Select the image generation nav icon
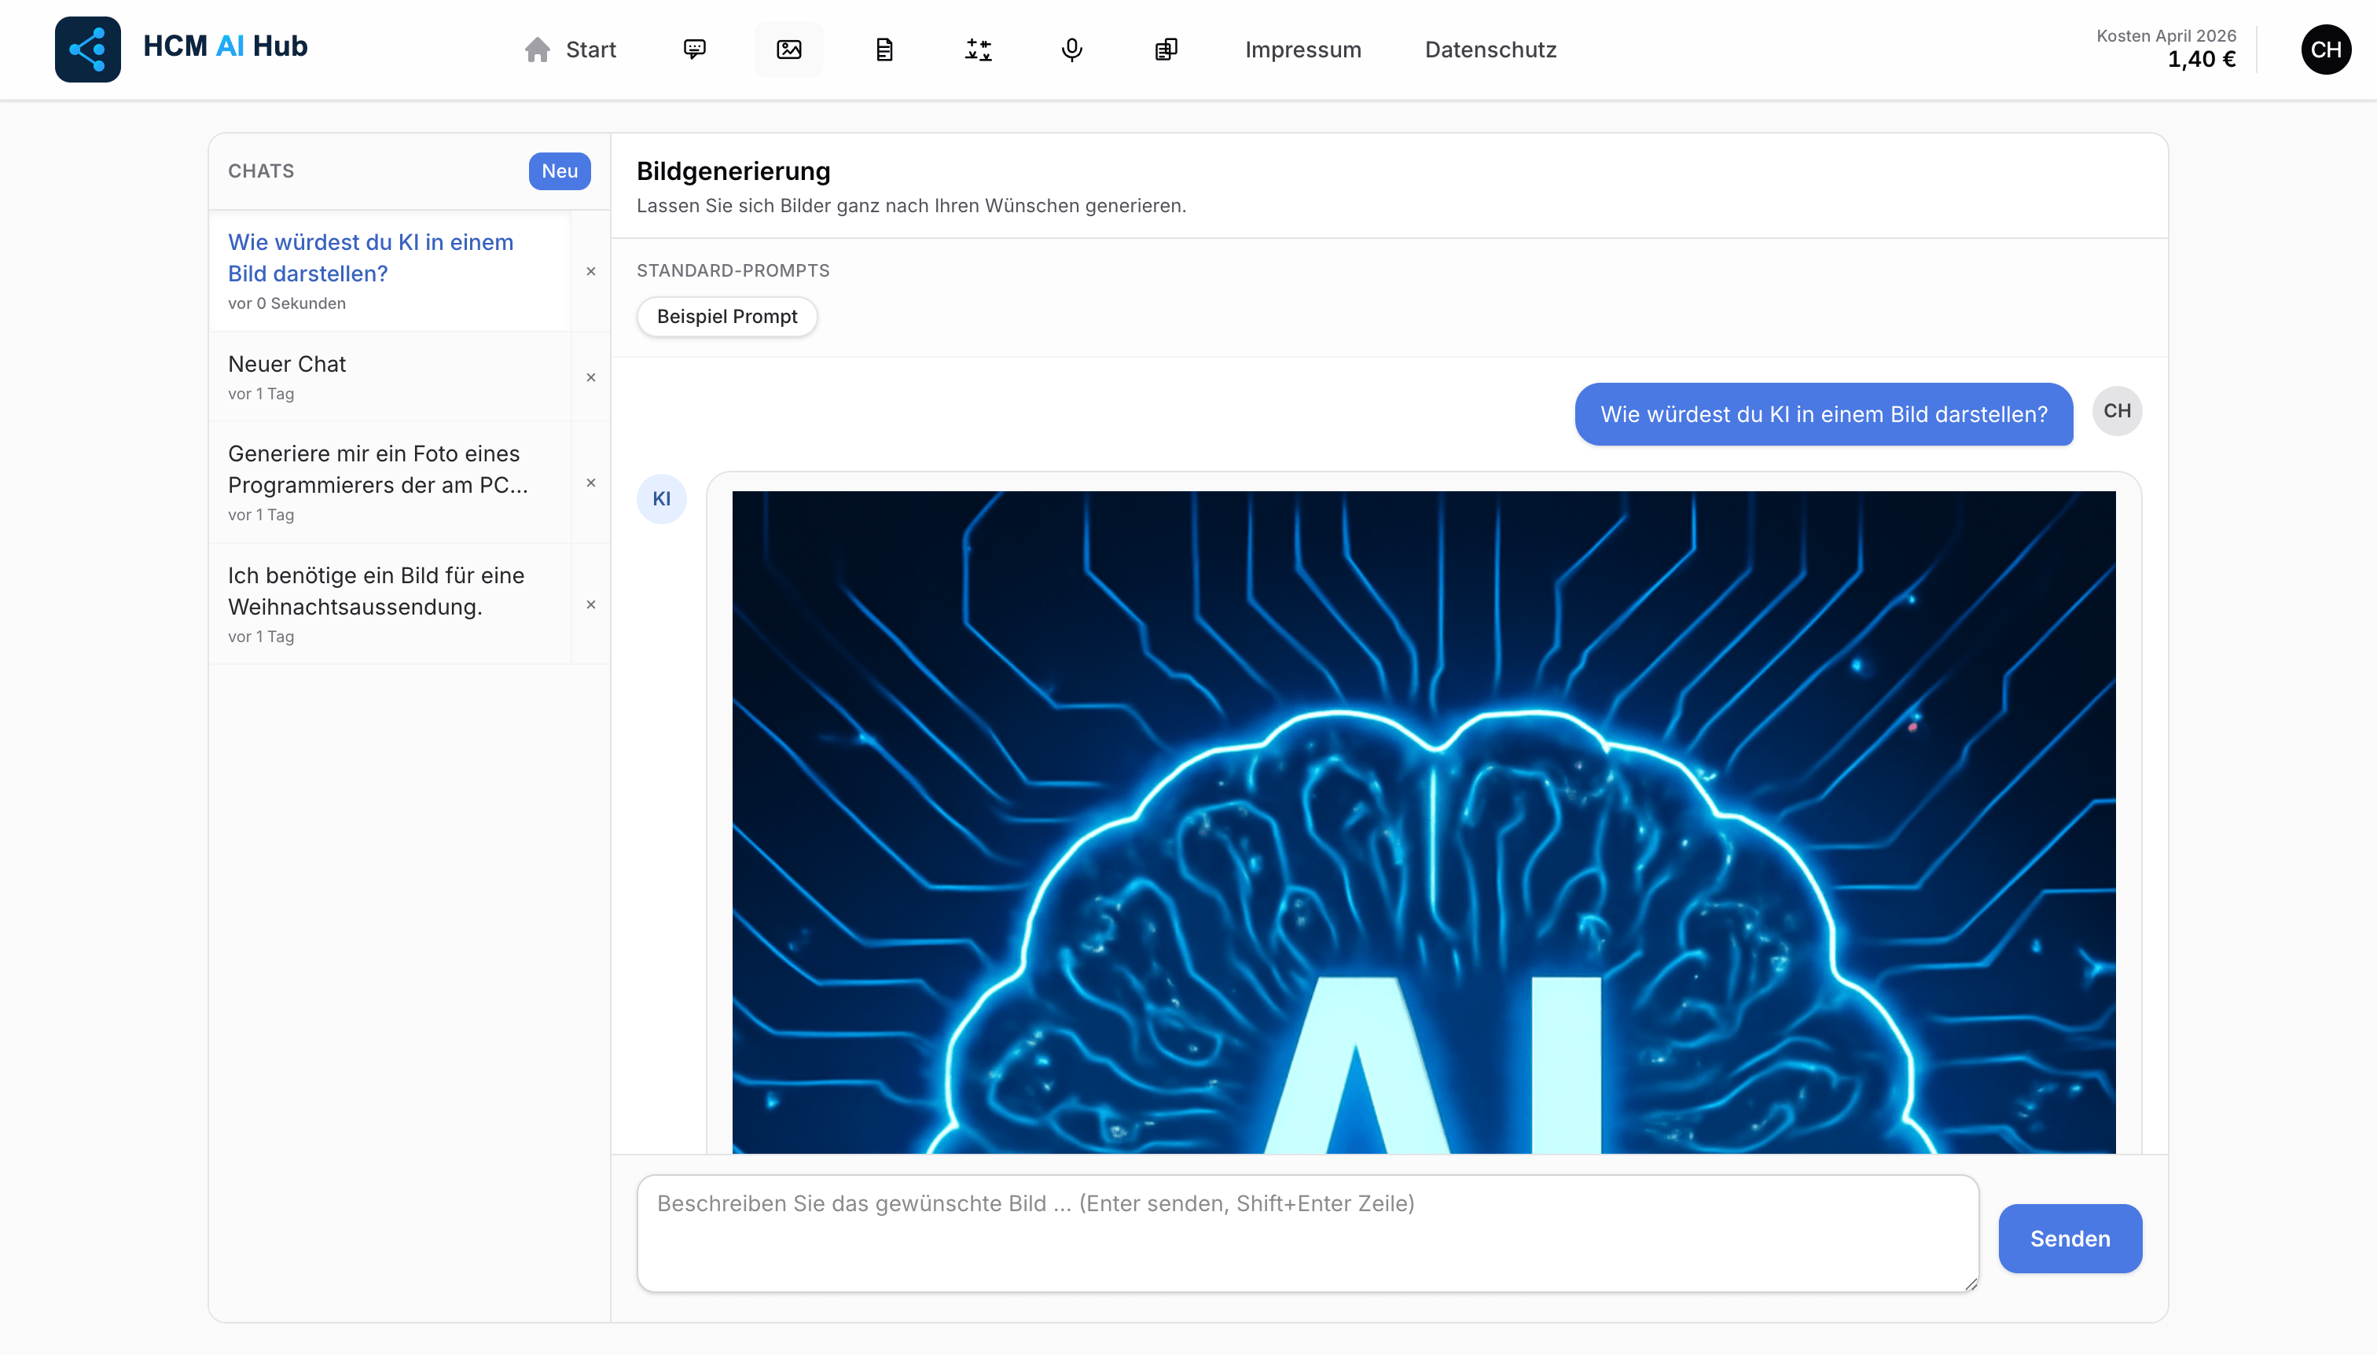Image resolution: width=2377 pixels, height=1355 pixels. (x=788, y=50)
